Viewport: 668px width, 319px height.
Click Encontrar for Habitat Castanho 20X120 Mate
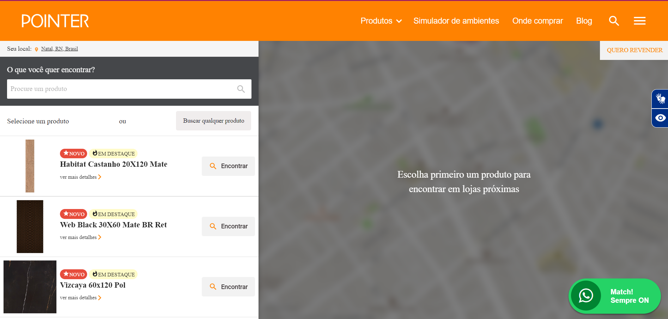[x=228, y=166]
